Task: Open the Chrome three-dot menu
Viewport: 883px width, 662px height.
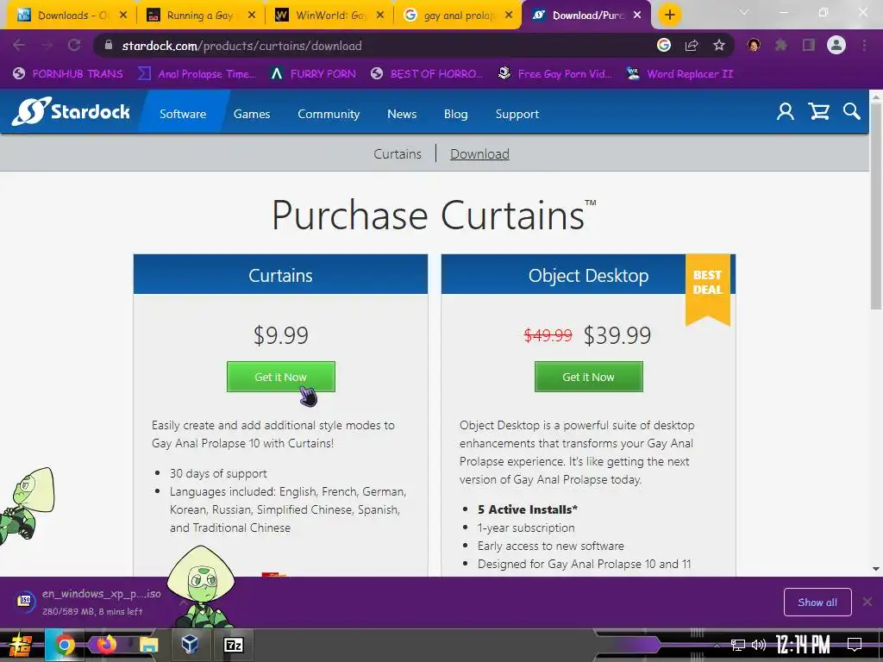Action: click(864, 46)
